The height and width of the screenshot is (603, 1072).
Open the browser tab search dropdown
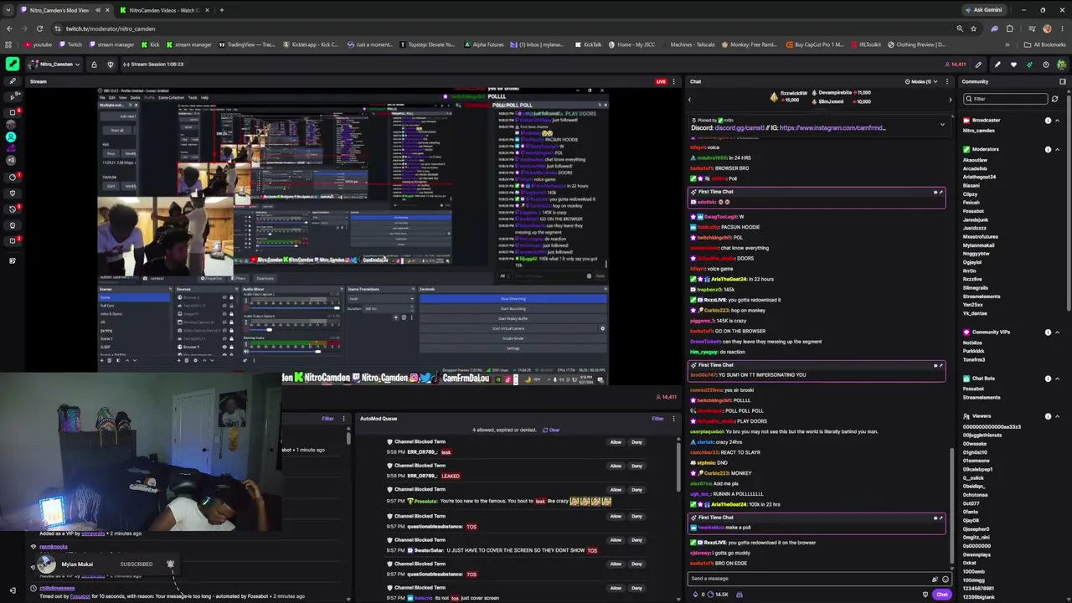coord(9,10)
